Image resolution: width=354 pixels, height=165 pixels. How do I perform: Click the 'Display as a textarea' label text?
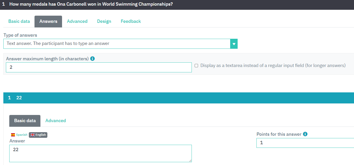(x=273, y=65)
